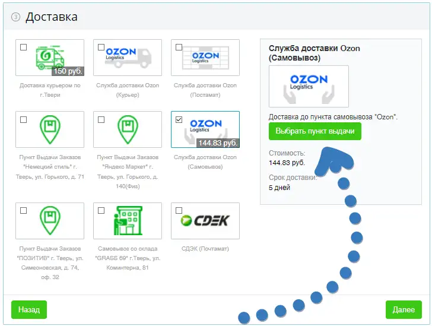
Task: Click the Ozon self-pickup logo priced 144.83 руб.
Action: (x=205, y=129)
